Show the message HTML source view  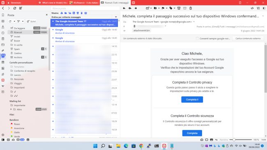[x=252, y=8]
